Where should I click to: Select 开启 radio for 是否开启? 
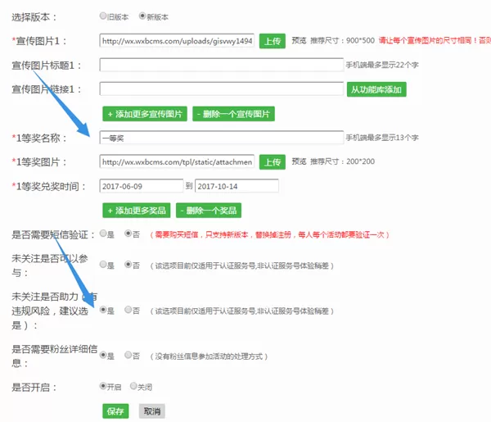103,386
